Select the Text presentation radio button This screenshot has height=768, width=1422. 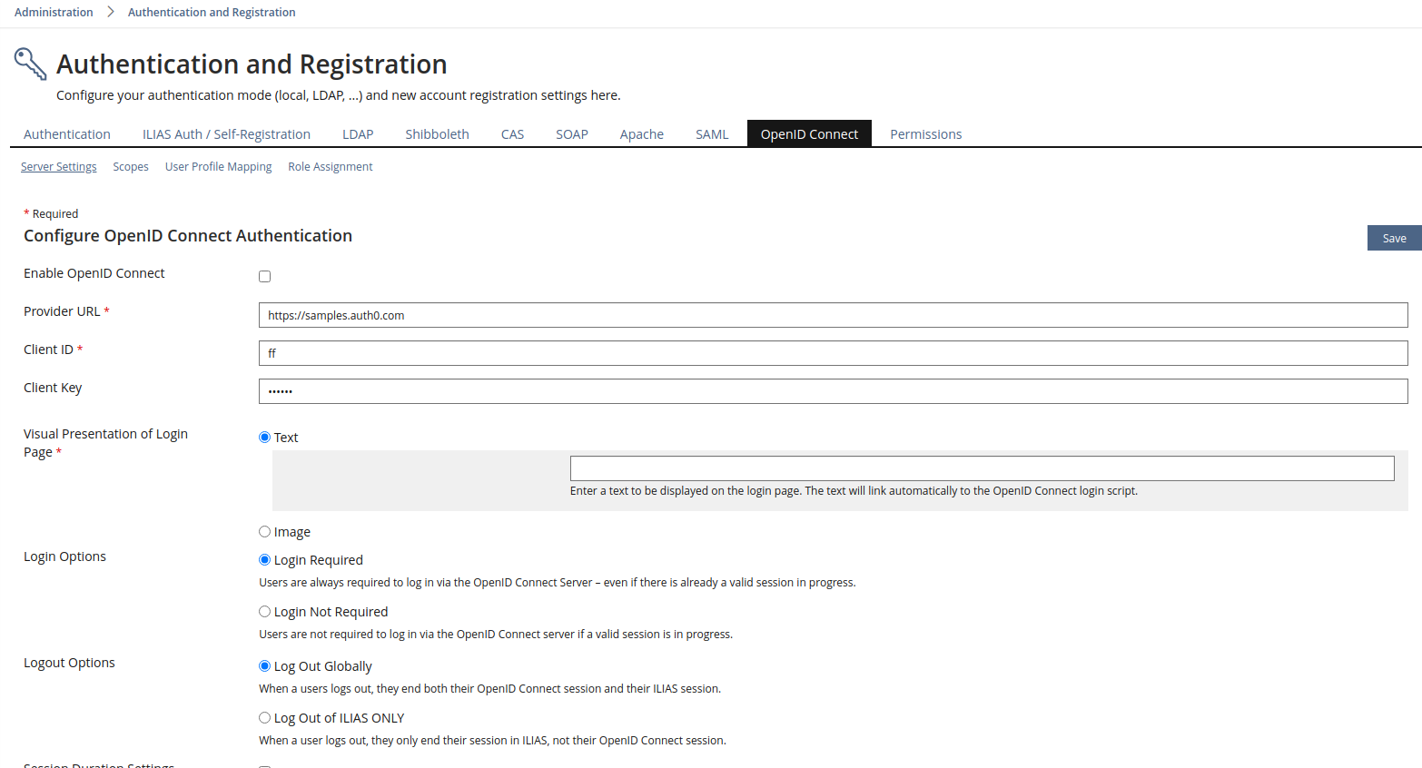pos(265,438)
